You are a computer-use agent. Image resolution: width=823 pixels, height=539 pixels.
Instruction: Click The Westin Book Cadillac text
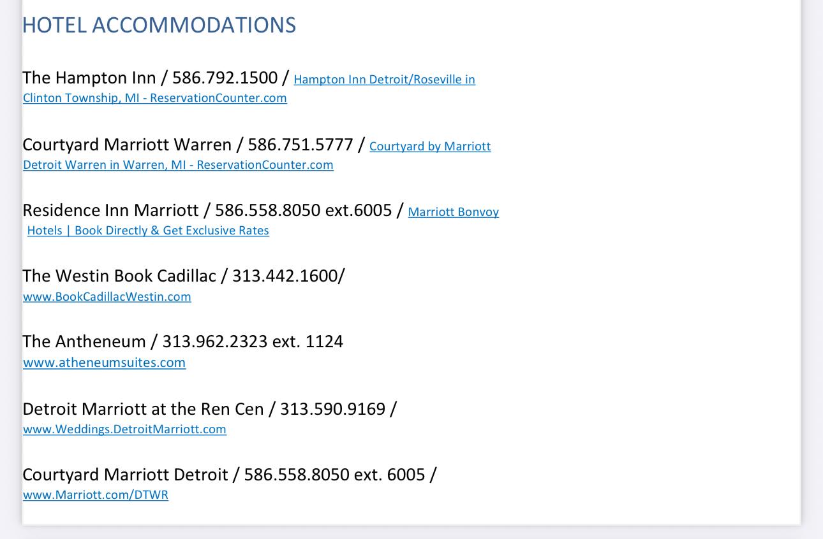coord(119,276)
